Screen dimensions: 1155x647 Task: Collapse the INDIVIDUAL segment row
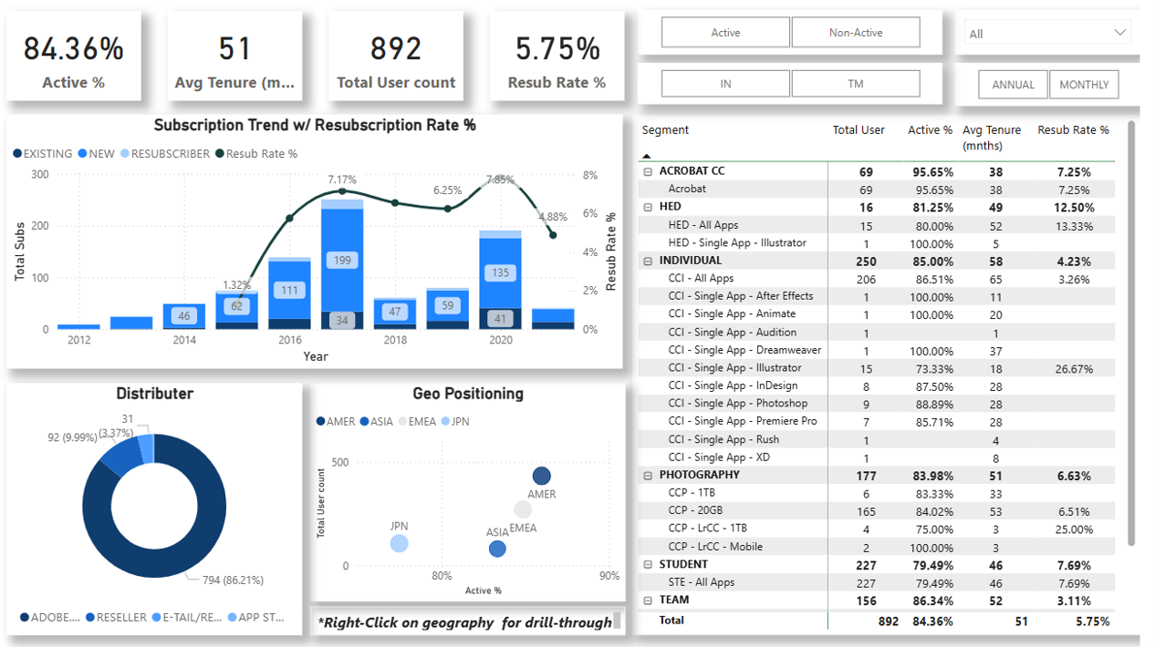coord(649,261)
